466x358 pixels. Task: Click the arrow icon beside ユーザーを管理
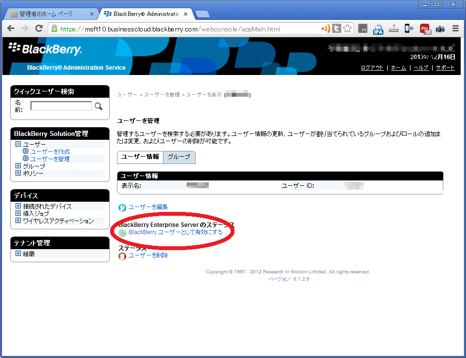tap(26, 158)
